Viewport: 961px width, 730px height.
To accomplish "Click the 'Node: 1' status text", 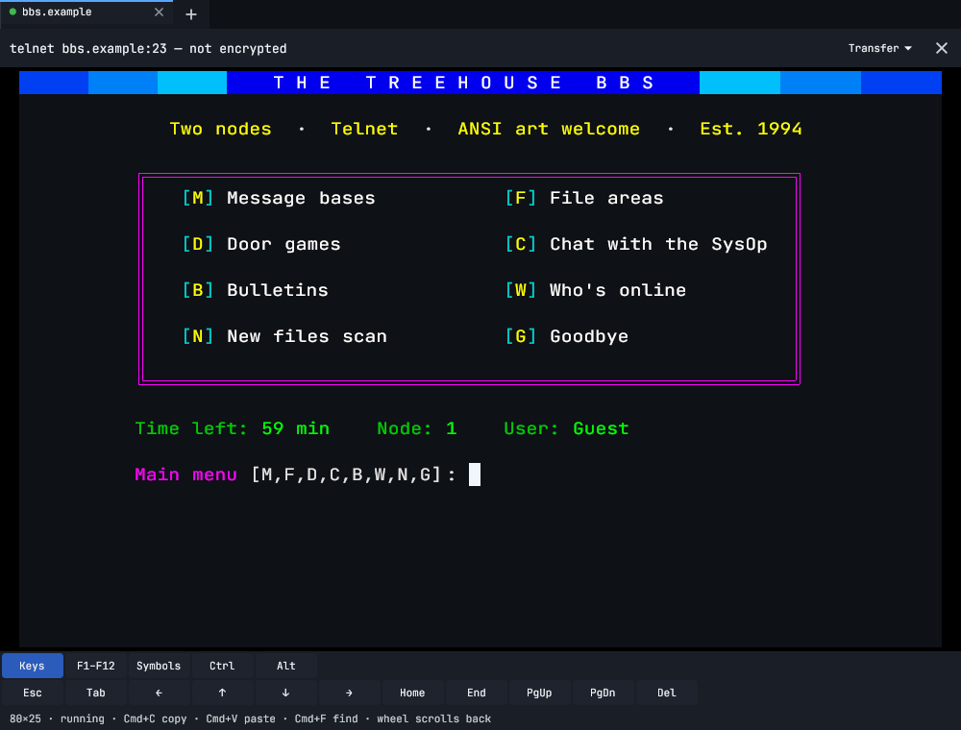I will click(417, 428).
